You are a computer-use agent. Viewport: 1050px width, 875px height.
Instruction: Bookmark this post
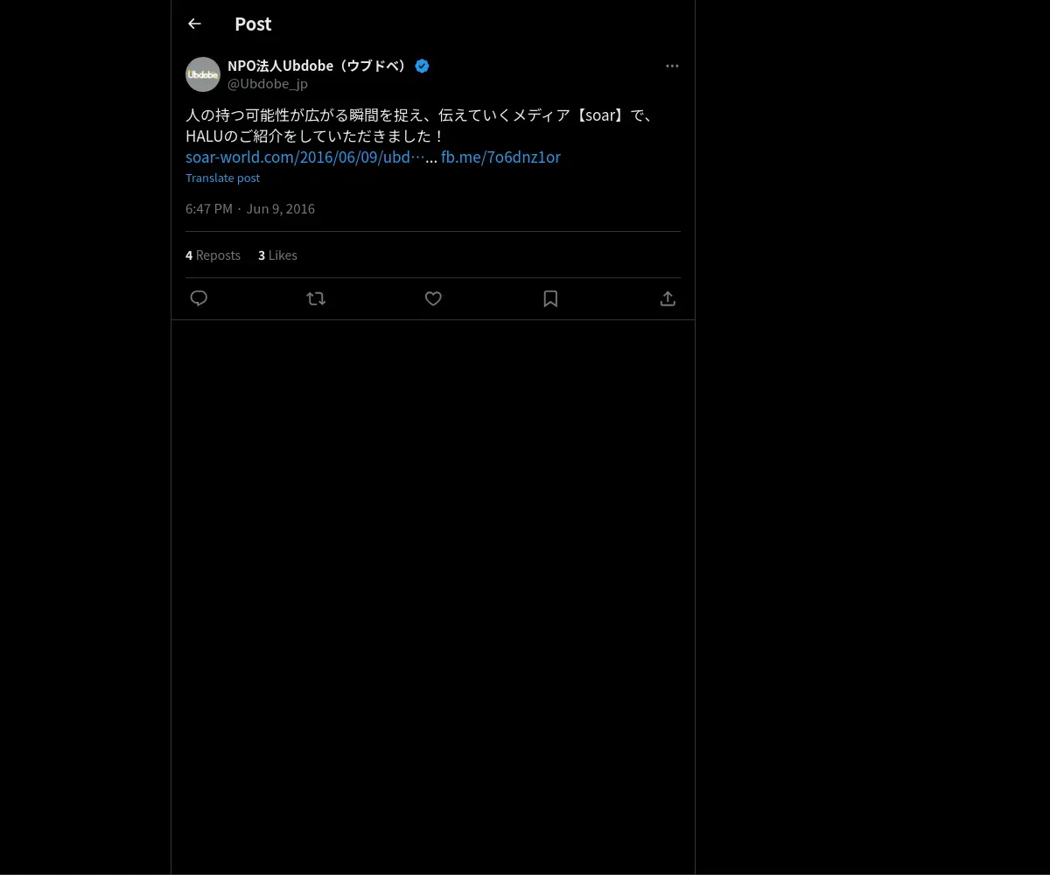coord(550,298)
